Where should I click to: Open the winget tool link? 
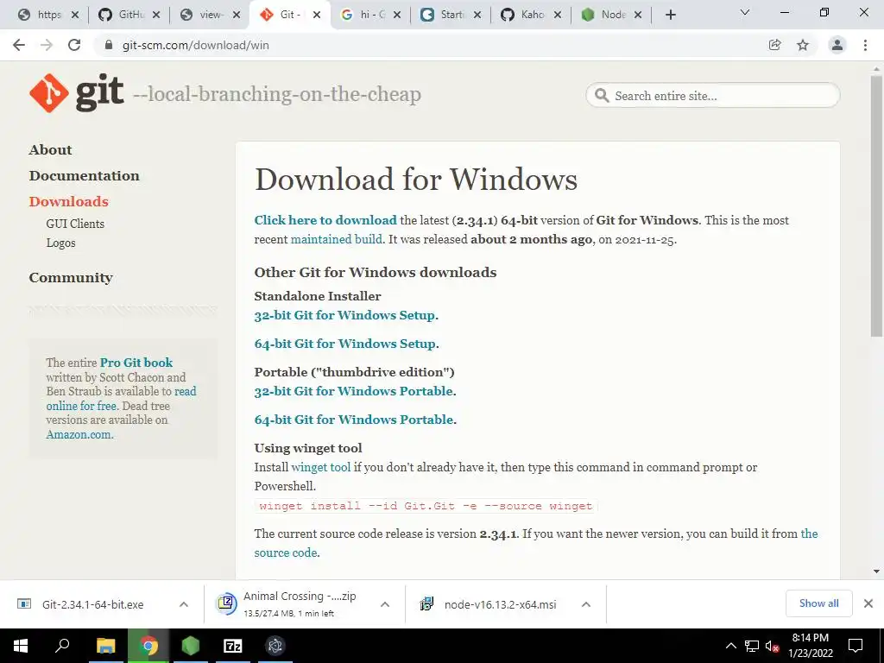click(x=321, y=467)
